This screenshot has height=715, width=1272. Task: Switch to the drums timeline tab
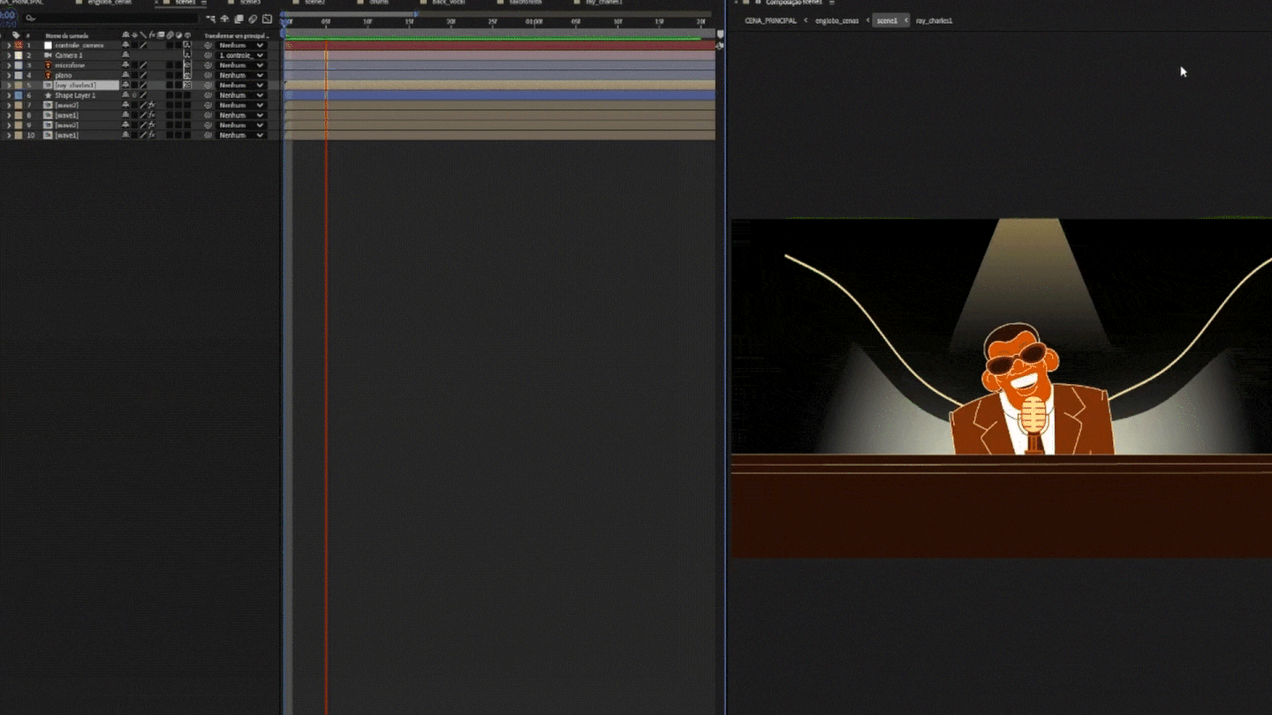pos(379,3)
